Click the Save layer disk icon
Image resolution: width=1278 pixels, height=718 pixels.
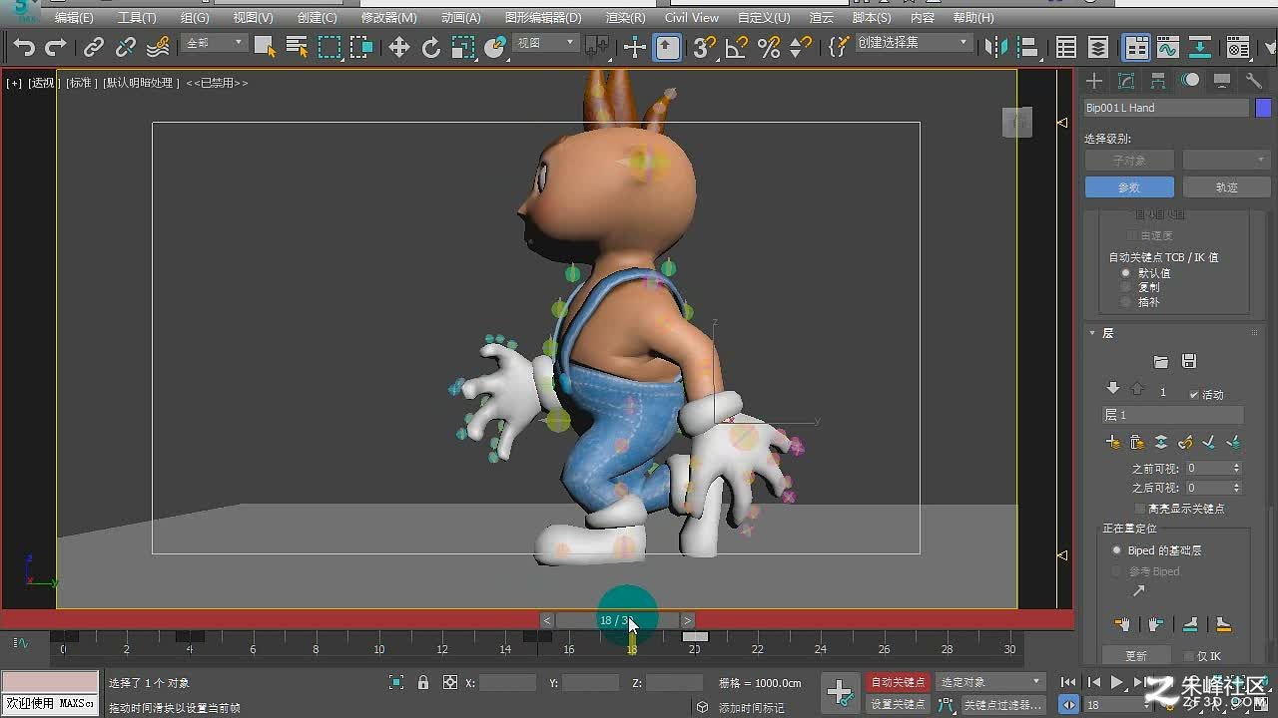coord(1188,361)
